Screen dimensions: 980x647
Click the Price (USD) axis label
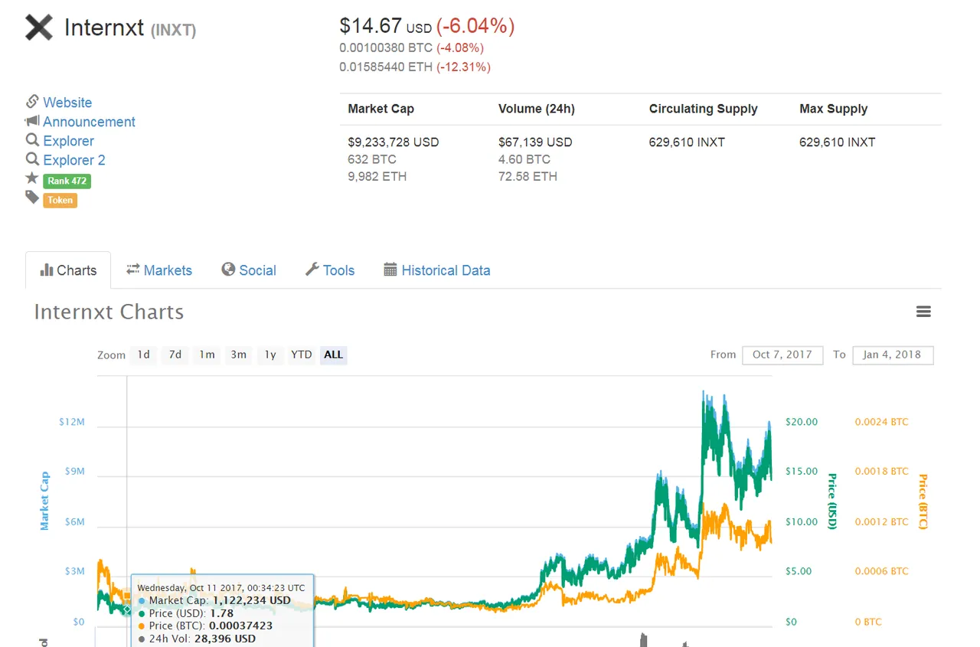pyautogui.click(x=832, y=502)
